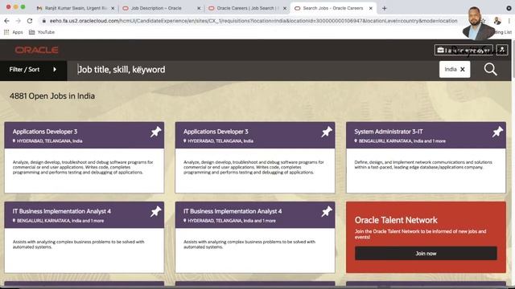Click the Define, design, and implement network description
The height and width of the screenshot is (289, 515).
coord(423,165)
